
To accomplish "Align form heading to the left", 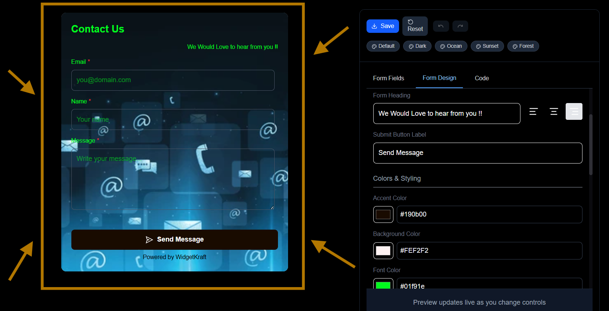I will 534,111.
